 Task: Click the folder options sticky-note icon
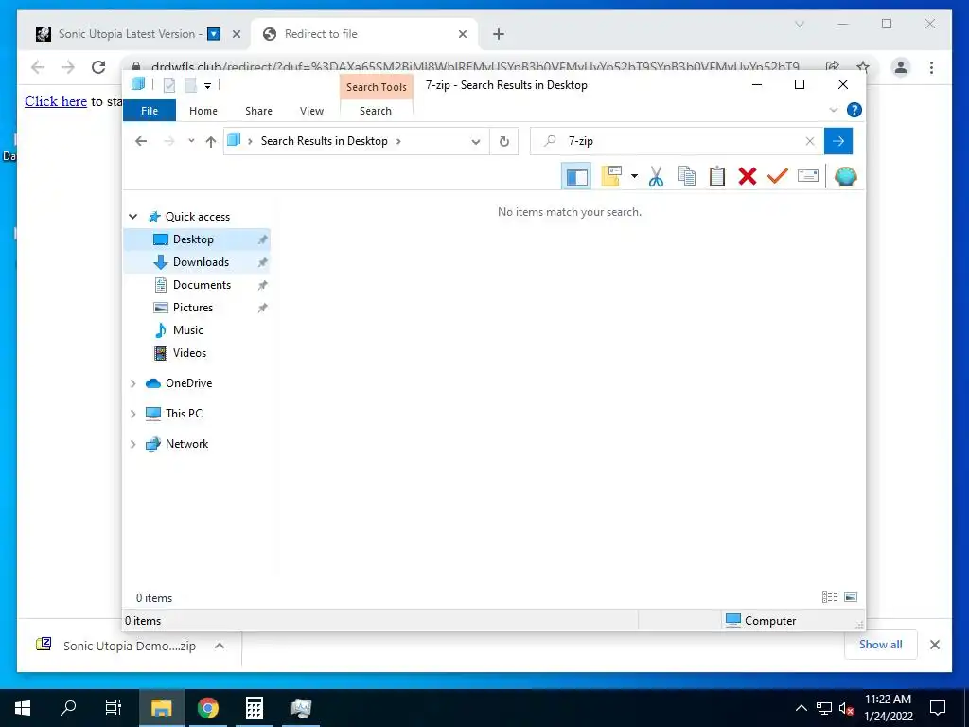click(611, 176)
